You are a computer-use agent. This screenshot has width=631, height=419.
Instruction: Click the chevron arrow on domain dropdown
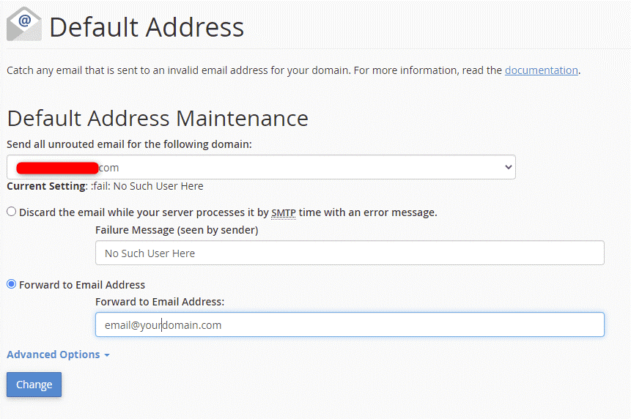pyautogui.click(x=509, y=167)
